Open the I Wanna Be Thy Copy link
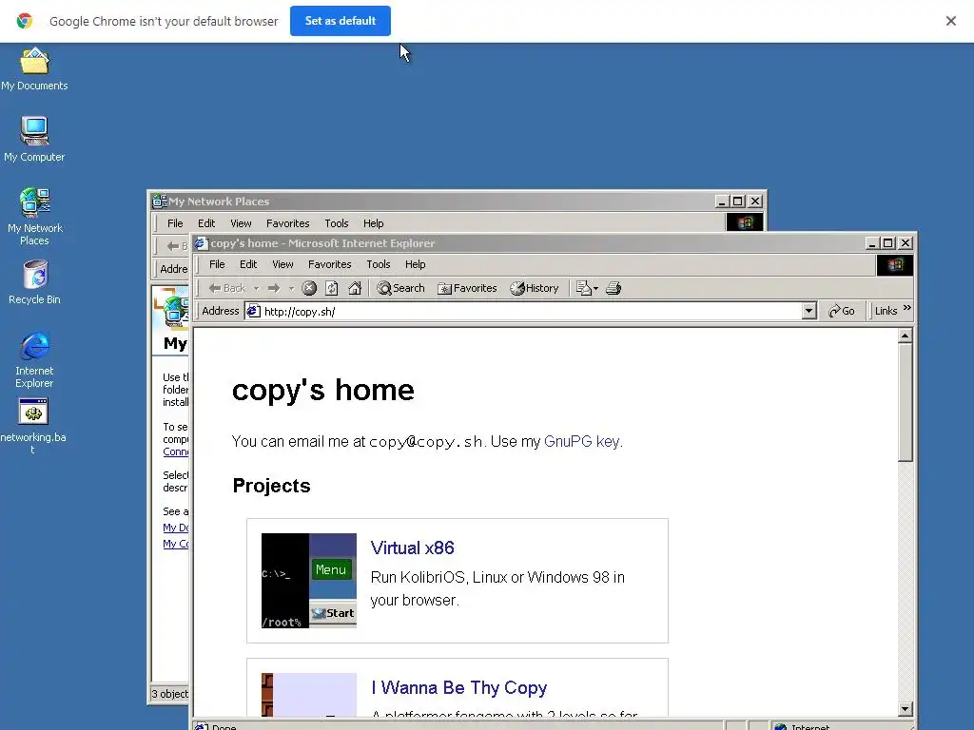Viewport: 974px width, 730px height. point(459,688)
